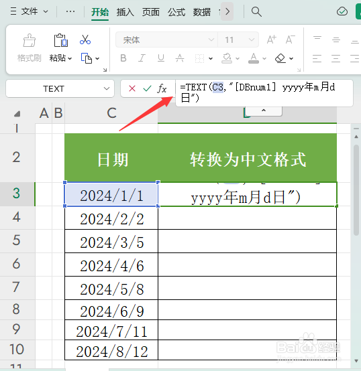This screenshot has width=361, height=371.
Task: Click the cut scissors icon
Action: (85, 40)
